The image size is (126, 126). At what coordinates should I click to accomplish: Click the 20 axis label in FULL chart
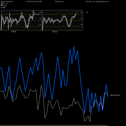coord(81,24)
